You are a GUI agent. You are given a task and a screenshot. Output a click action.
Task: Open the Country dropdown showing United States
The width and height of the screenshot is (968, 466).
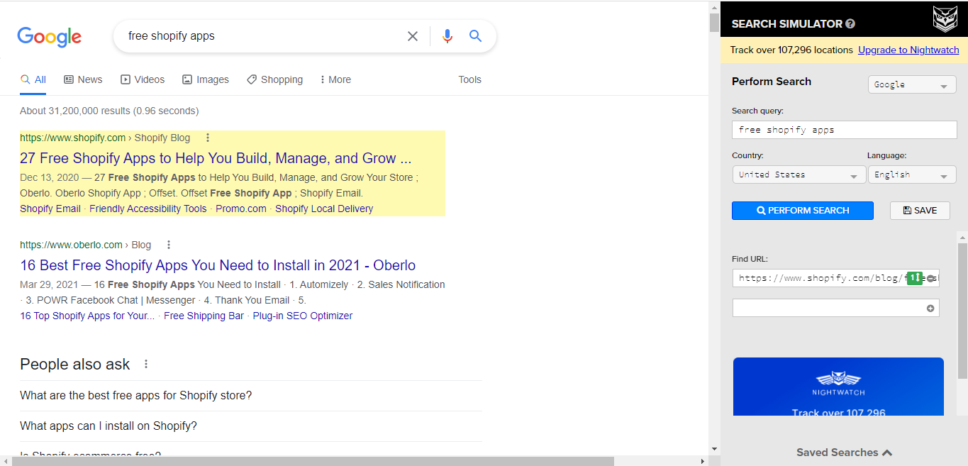pyautogui.click(x=799, y=174)
